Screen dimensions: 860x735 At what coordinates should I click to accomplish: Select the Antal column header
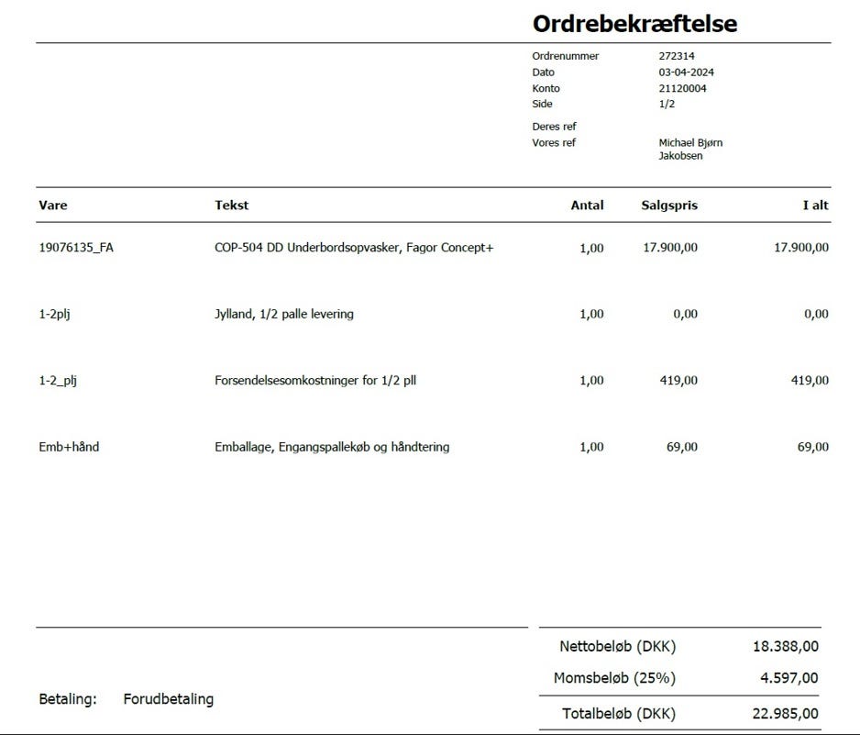[x=589, y=205]
